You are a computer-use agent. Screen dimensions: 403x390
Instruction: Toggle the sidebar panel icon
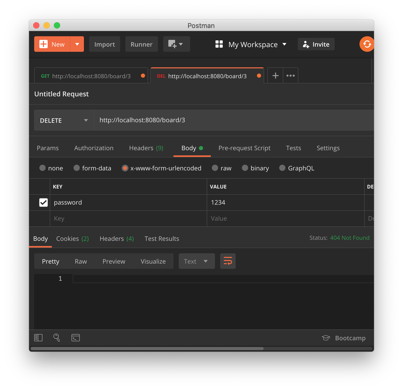38,338
